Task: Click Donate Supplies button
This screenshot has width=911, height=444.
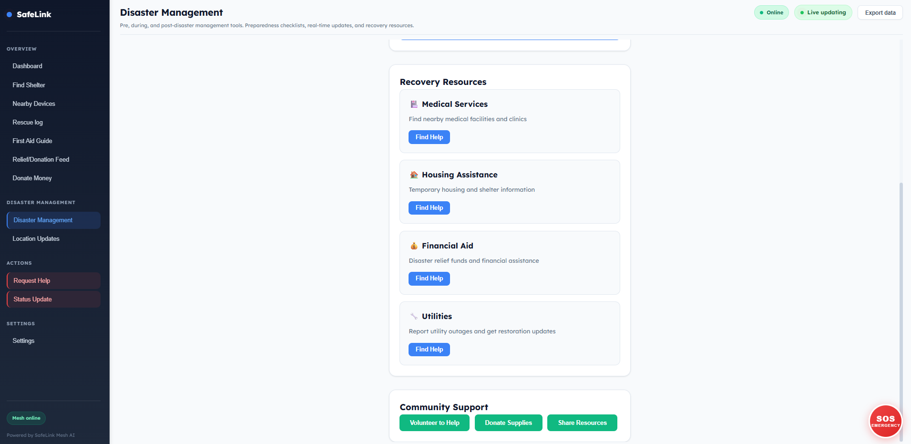Action: click(508, 423)
